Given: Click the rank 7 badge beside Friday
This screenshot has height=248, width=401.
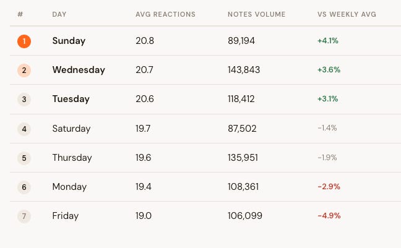Looking at the screenshot, I should 24,216.
